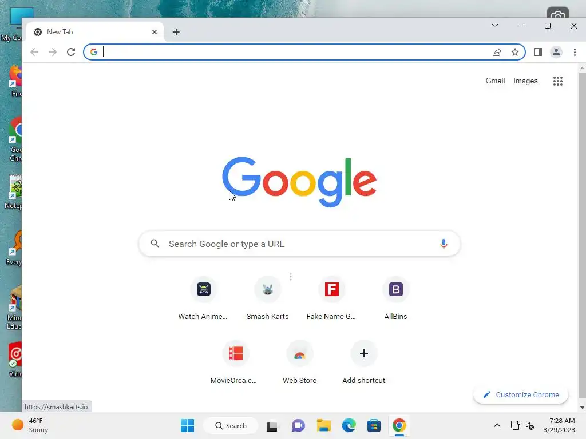Image resolution: width=586 pixels, height=439 pixels.
Task: Click the Google logo
Action: tap(299, 182)
